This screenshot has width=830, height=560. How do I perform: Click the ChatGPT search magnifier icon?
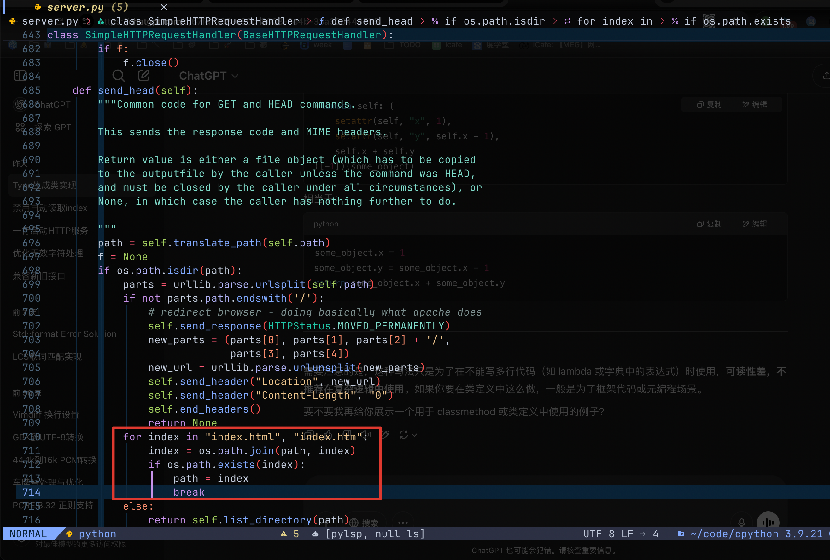click(x=118, y=76)
